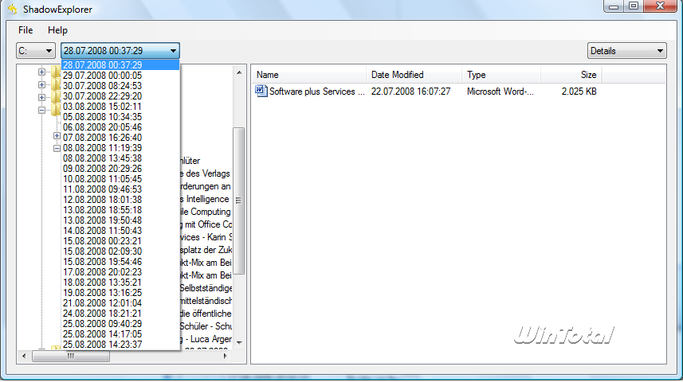Click the 22.07.2008 16:07:27 modified date cell
Viewport: 683px width, 382px height.
point(410,92)
